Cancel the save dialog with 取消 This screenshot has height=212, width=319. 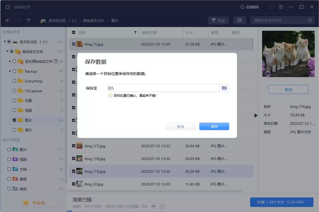pyautogui.click(x=180, y=127)
